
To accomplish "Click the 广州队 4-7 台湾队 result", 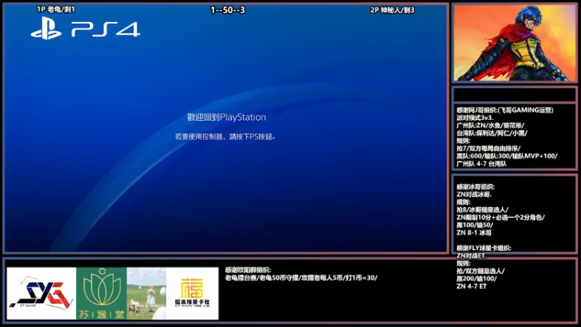I will point(482,163).
